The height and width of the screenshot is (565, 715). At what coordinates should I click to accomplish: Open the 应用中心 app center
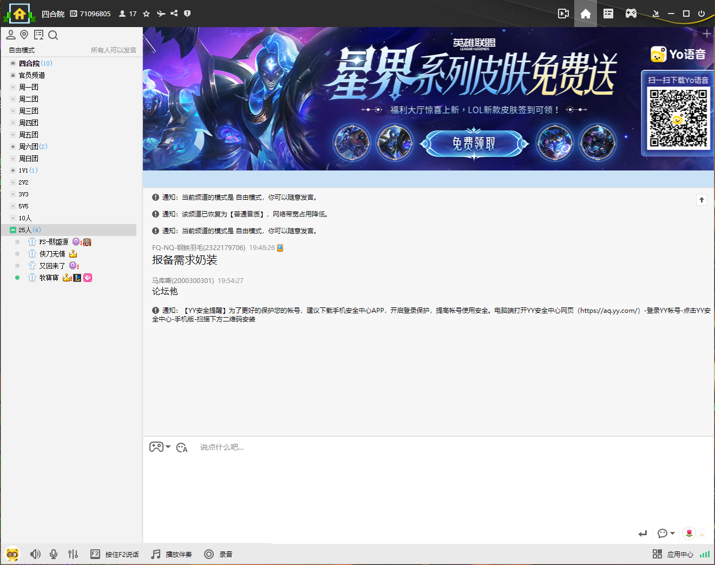(674, 554)
